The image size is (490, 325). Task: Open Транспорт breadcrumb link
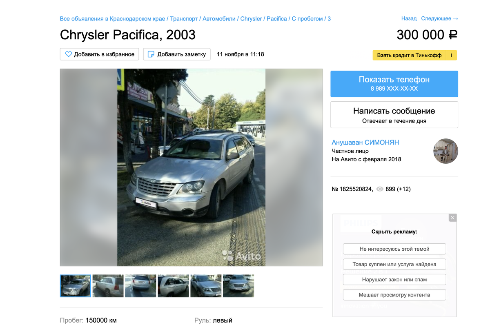pyautogui.click(x=184, y=19)
